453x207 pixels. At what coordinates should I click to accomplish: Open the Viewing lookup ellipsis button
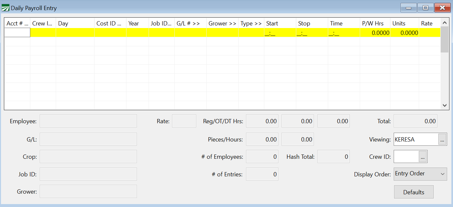[442, 140]
